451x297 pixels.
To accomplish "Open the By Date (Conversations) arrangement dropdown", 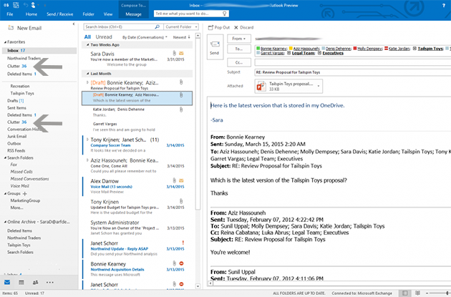I will [147, 35].
